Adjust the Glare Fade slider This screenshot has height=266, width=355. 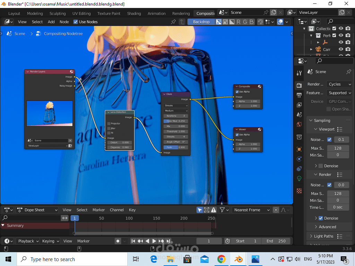[x=176, y=147]
